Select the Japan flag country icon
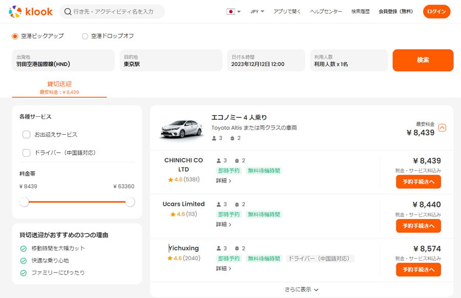Screen dimensions: 461x298 tap(231, 12)
